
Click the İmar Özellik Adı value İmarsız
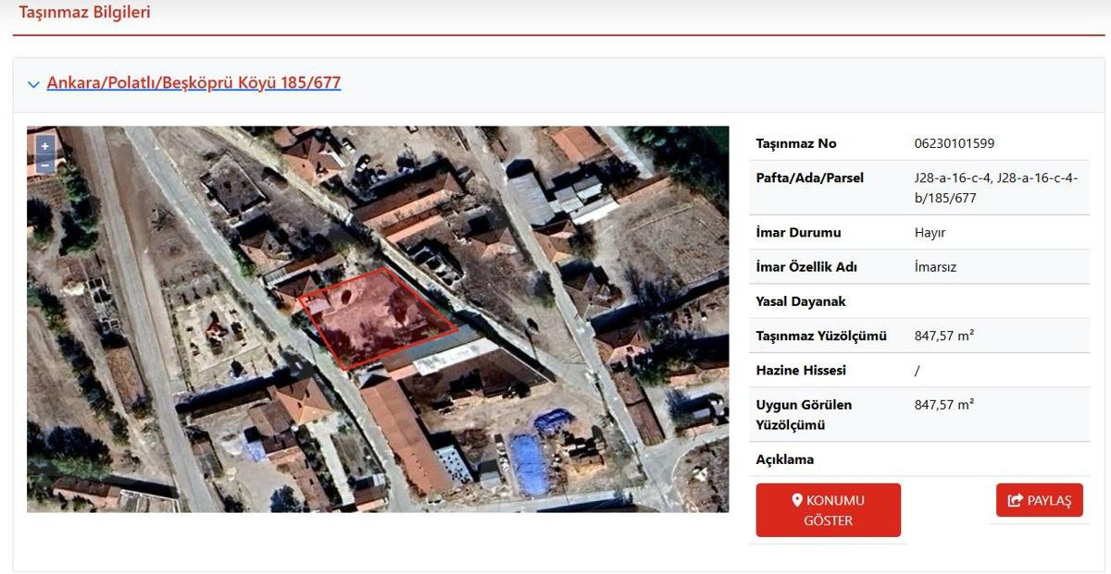[935, 267]
